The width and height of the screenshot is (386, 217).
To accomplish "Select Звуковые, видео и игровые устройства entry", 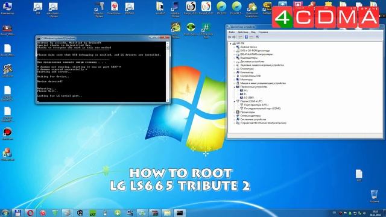I will pos(262,65).
